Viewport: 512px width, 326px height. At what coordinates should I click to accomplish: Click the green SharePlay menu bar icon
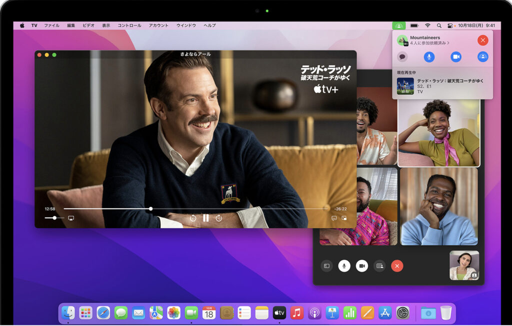click(x=398, y=25)
